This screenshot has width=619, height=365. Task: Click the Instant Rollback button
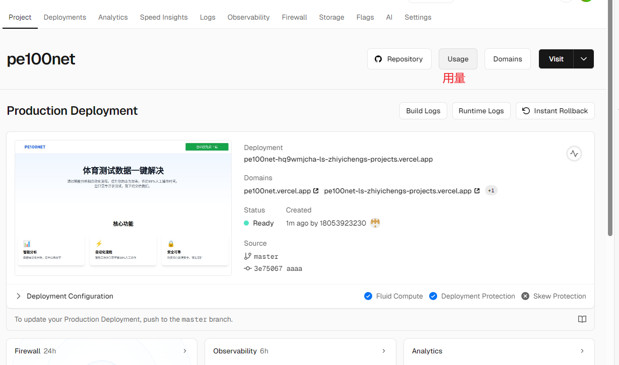[x=555, y=111]
